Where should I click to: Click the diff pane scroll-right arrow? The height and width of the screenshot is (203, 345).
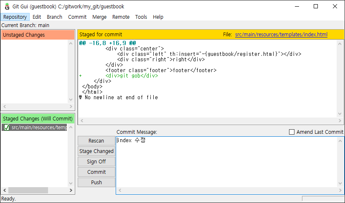tap(340, 120)
